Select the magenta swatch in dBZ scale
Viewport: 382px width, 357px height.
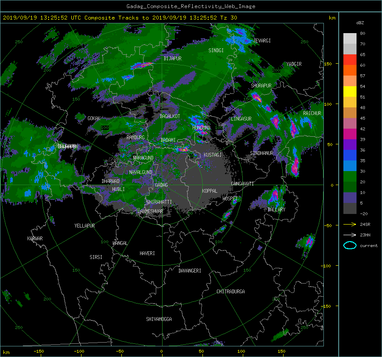pos(350,134)
